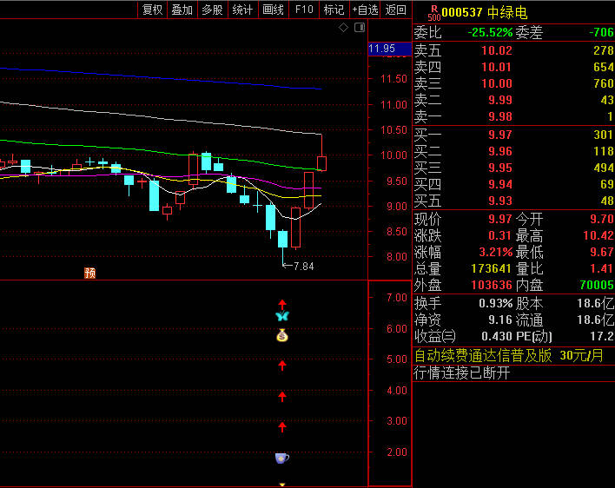615x488 pixels.
Task: Click the topmost red up-arrow signal
Action: [x=282, y=305]
